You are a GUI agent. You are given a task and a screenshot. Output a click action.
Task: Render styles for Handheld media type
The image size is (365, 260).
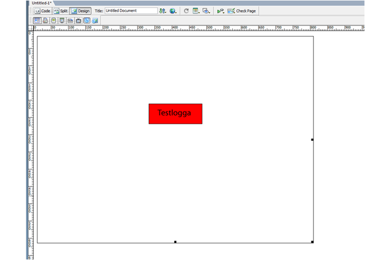coord(54,20)
